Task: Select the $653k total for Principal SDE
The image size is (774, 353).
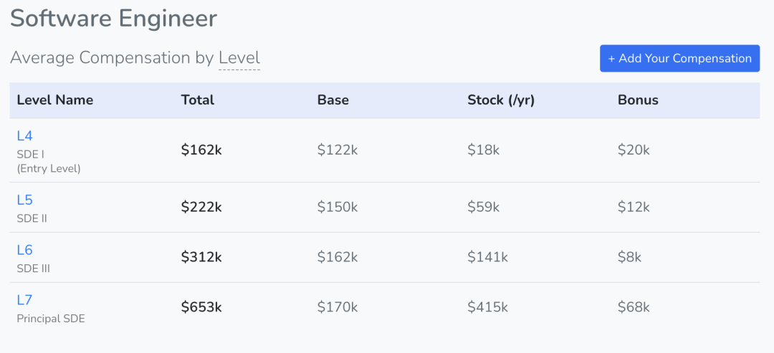Action: coord(201,307)
